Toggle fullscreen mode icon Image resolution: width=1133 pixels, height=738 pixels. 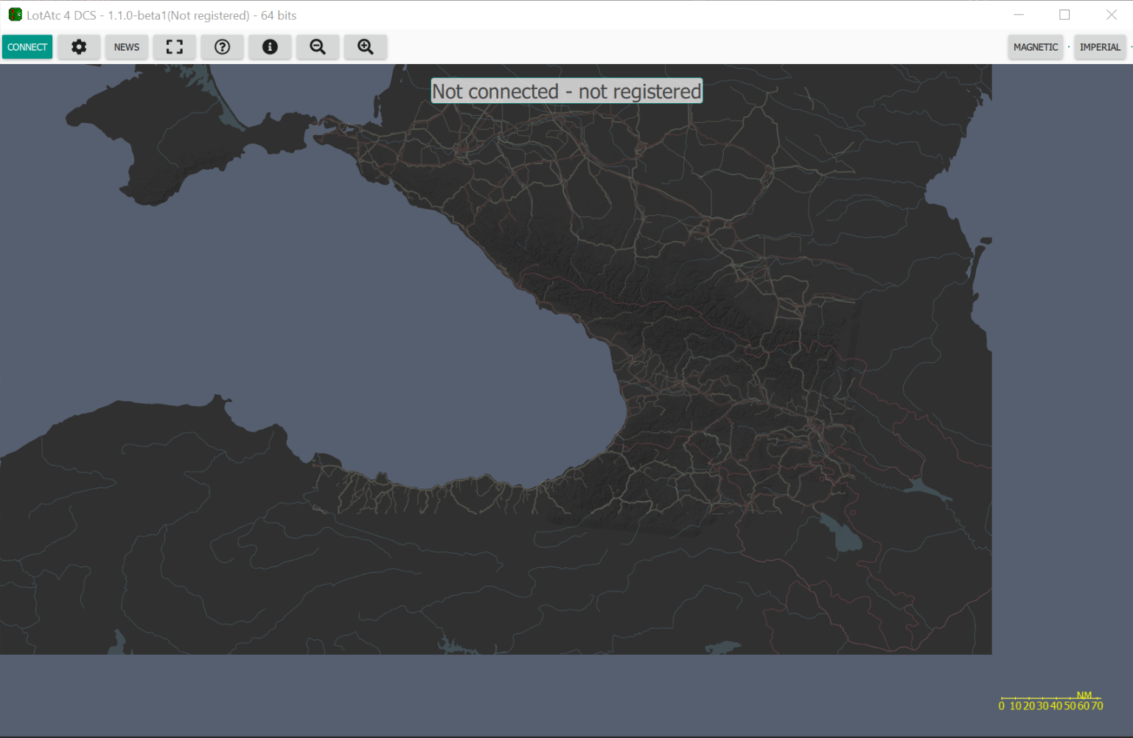(175, 47)
